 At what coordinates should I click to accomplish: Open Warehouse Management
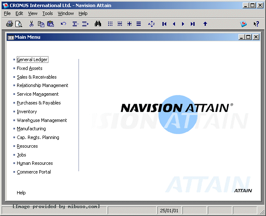click(42, 120)
